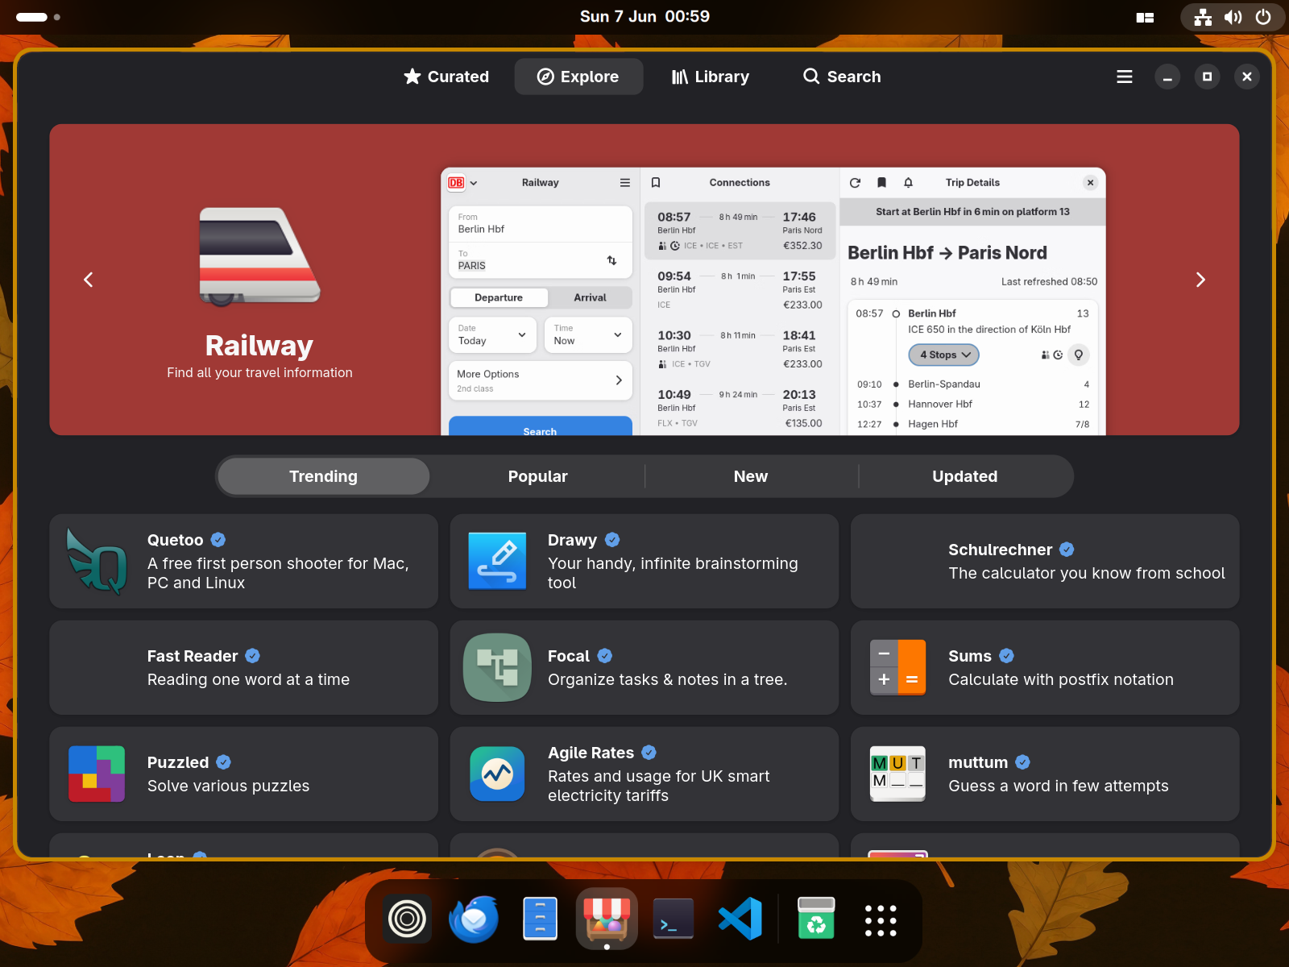Click verified badge next to Puzzled
Screen dimensions: 1289x967
point(224,762)
